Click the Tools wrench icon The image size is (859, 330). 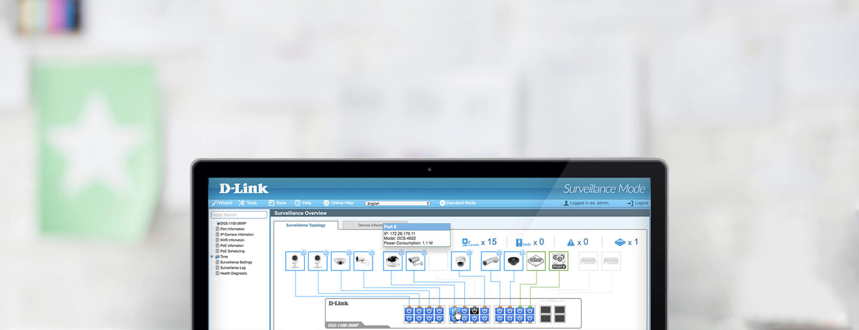tap(242, 203)
